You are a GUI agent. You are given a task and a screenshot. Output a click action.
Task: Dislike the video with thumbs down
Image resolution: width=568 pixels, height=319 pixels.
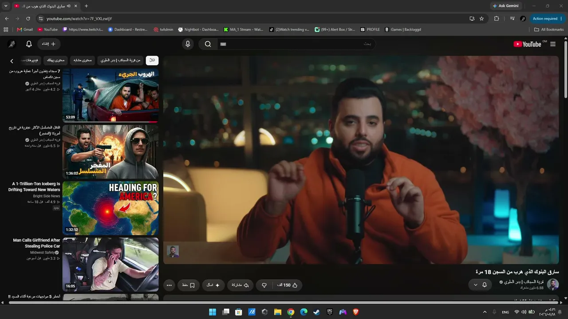[x=264, y=285]
